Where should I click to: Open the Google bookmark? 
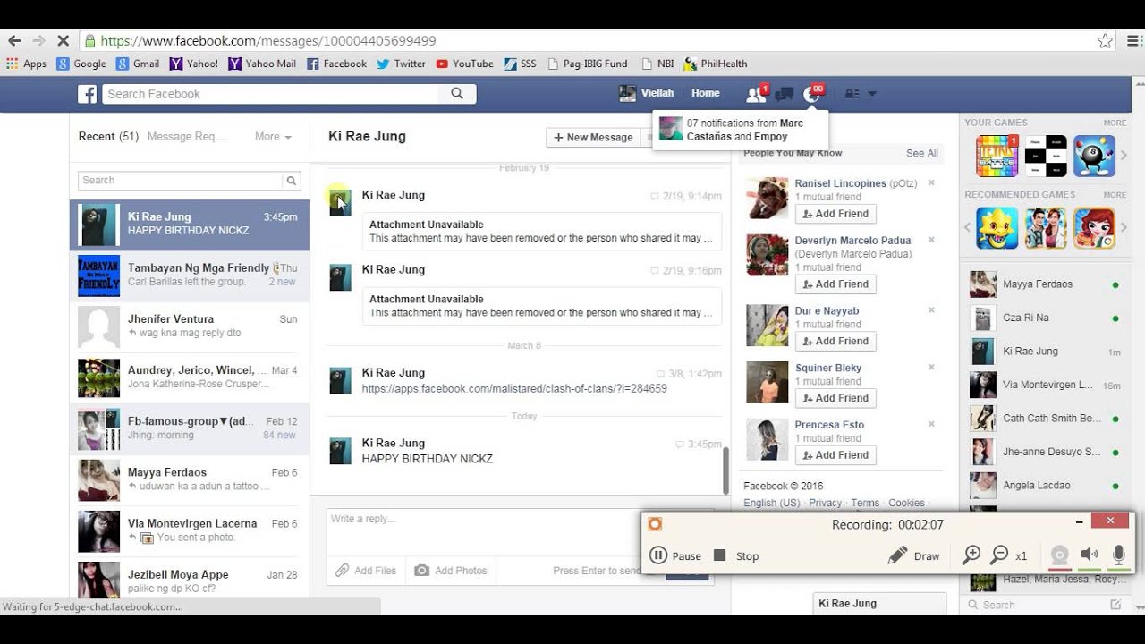(x=81, y=64)
